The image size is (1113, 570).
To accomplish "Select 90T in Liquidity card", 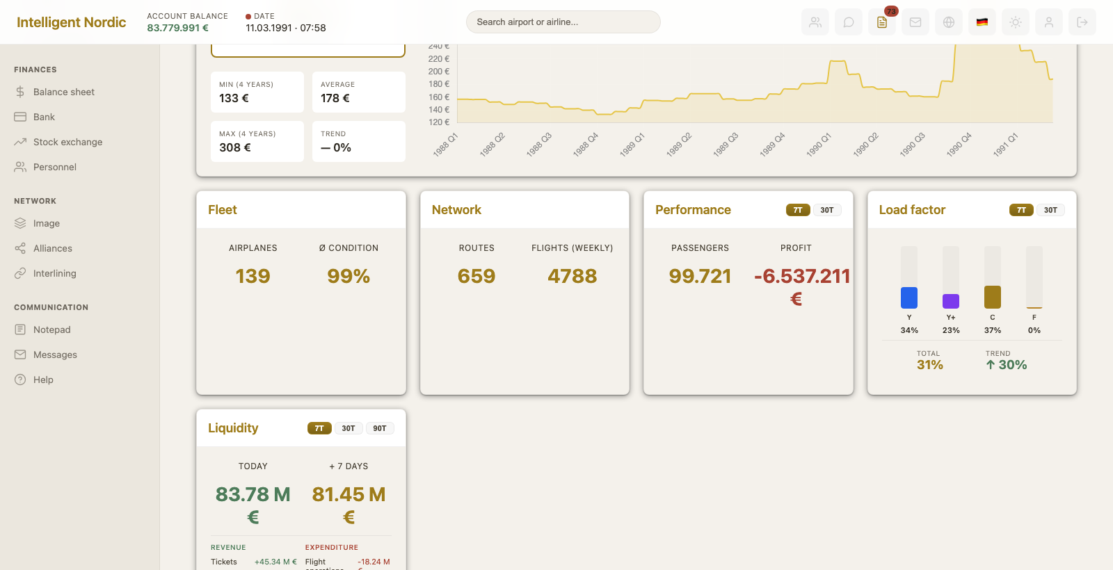I will 380,428.
